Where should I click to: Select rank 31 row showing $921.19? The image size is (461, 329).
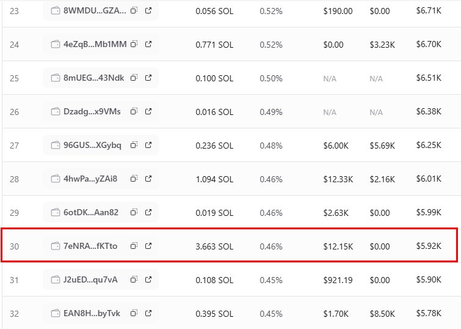coord(231,279)
